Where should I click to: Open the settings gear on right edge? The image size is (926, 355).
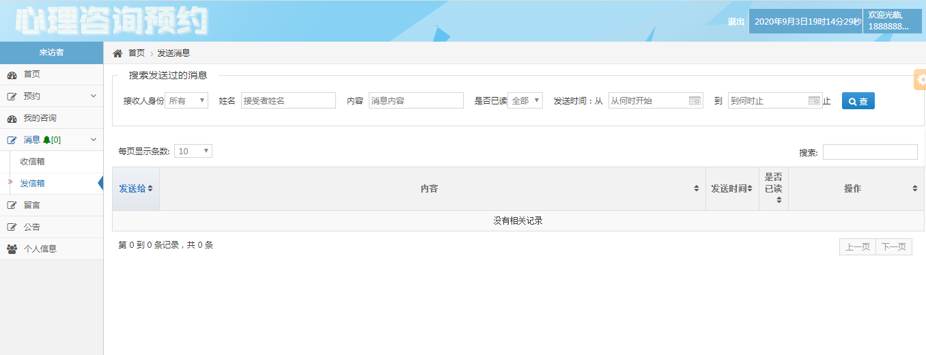click(921, 79)
